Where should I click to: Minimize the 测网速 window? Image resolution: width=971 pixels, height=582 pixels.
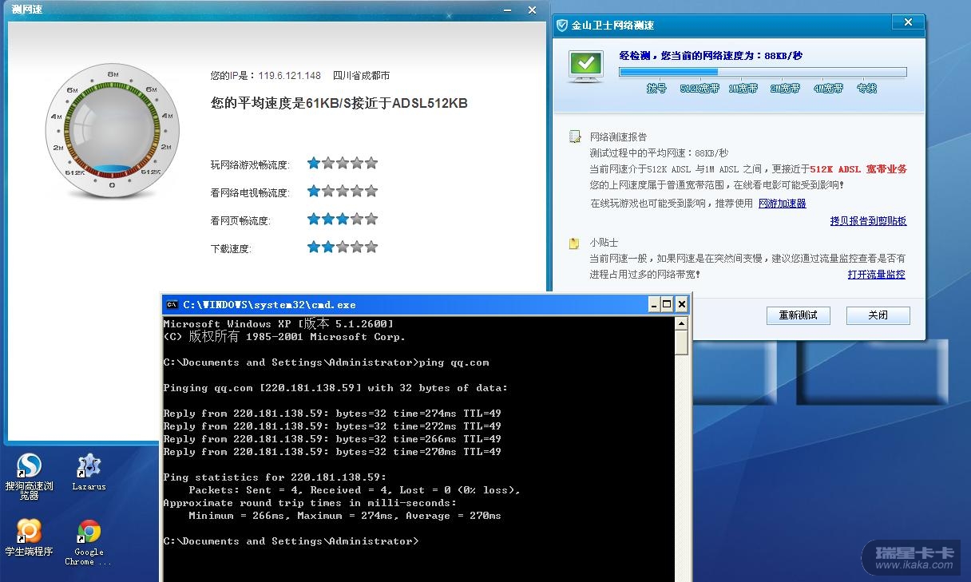(x=507, y=10)
